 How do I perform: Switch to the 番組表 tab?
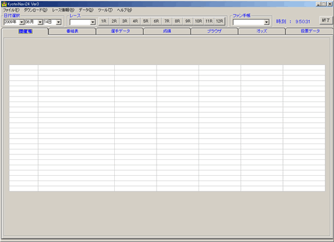[72, 31]
